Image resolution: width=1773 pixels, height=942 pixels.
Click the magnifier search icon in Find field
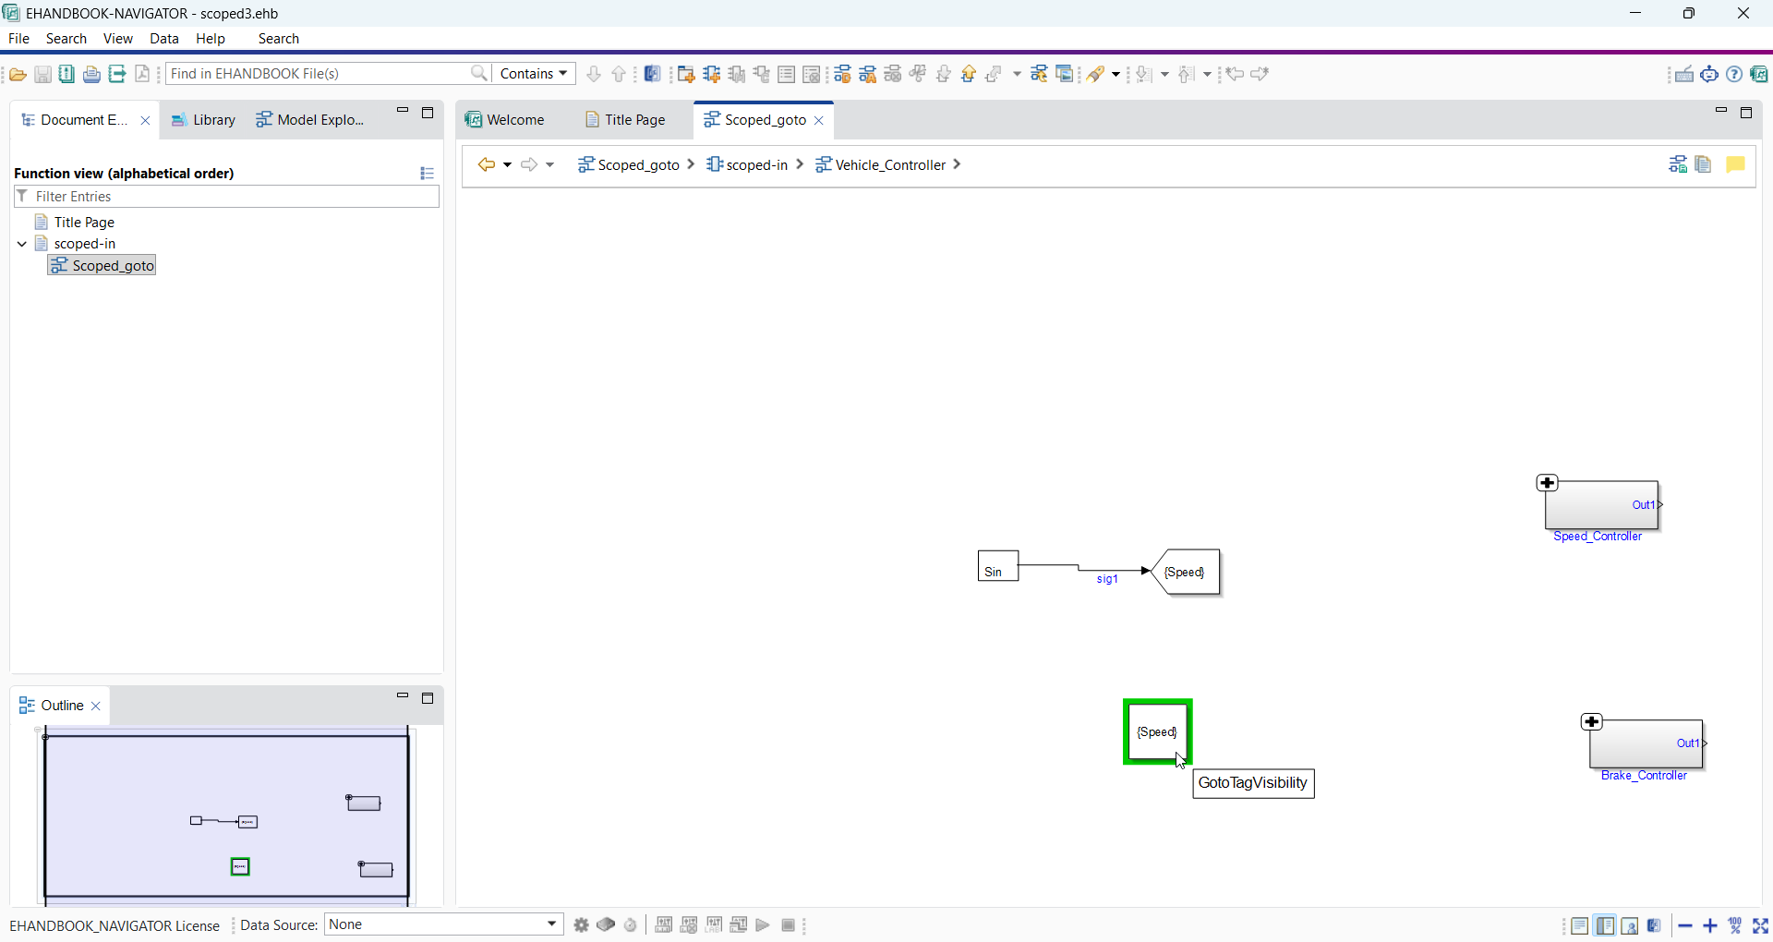point(479,73)
